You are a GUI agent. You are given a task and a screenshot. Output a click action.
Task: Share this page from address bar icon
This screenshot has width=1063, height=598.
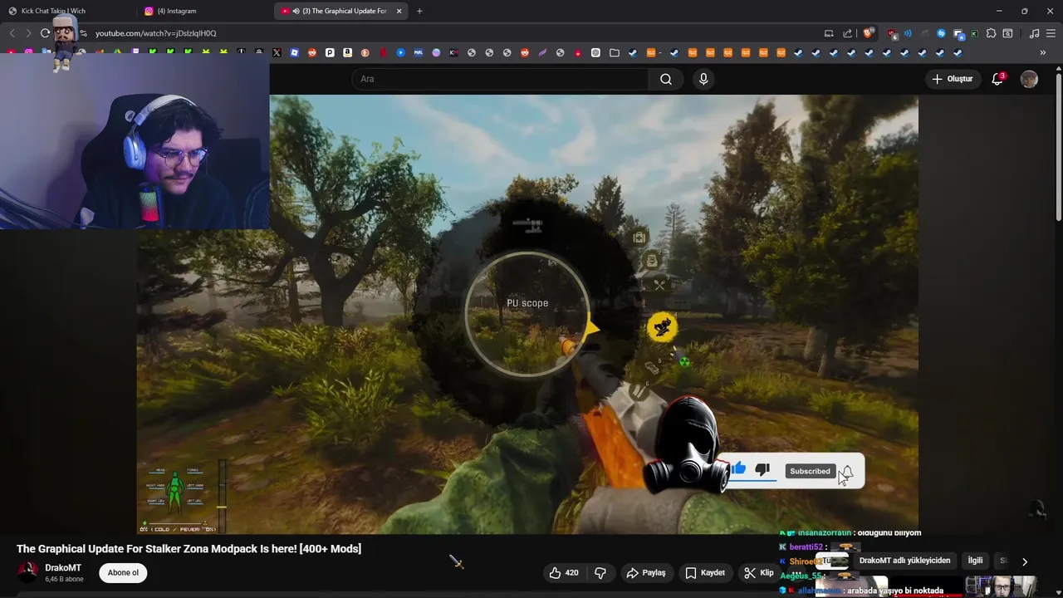click(847, 33)
